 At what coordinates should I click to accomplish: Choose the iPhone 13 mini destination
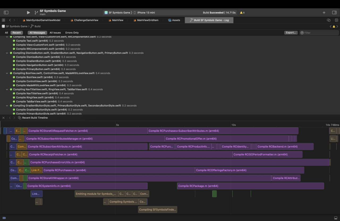(144, 12)
